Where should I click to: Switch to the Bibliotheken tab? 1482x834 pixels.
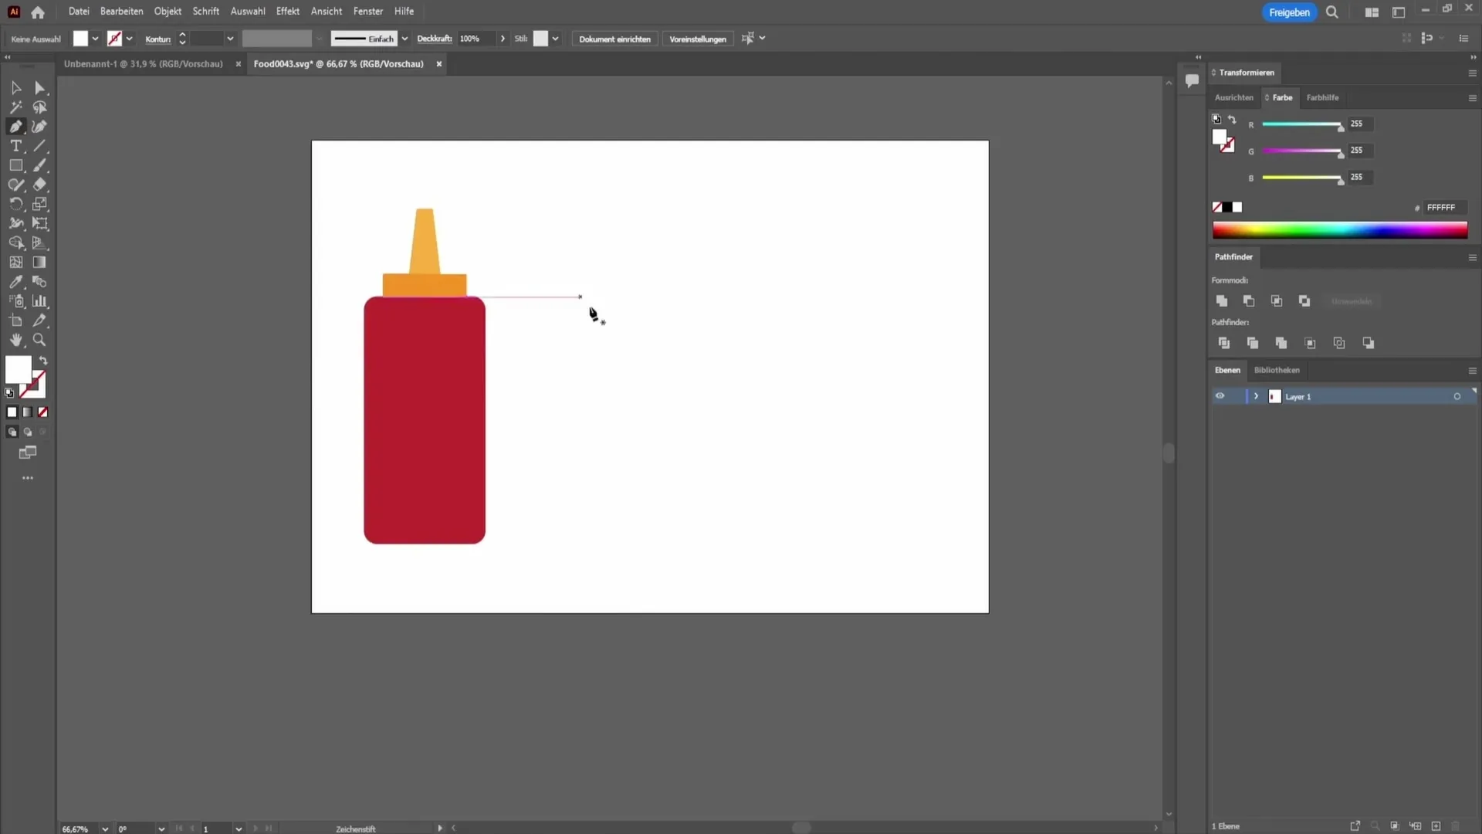tap(1277, 371)
